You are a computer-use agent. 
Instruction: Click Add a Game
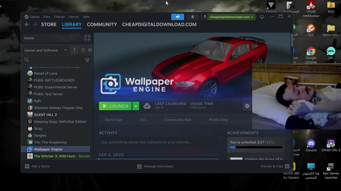[37, 166]
